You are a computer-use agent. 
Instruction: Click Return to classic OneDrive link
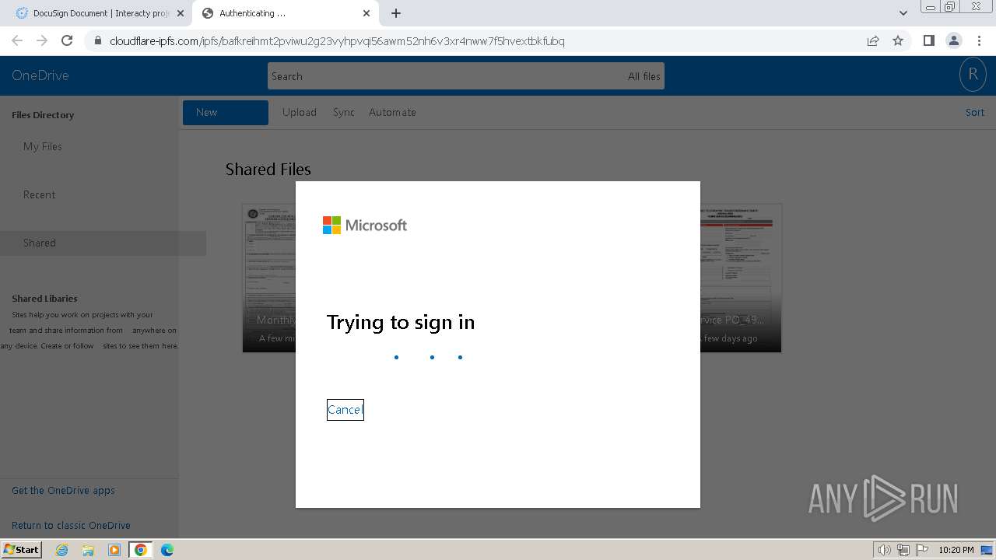click(x=71, y=525)
